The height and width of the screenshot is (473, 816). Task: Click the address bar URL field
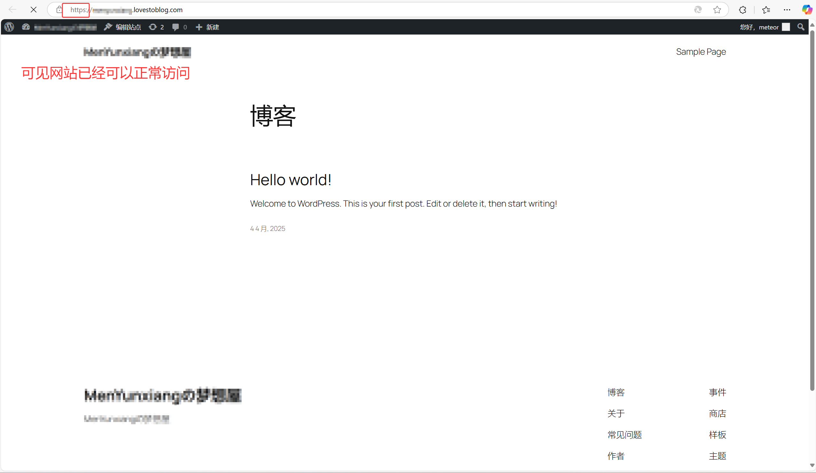(388, 10)
